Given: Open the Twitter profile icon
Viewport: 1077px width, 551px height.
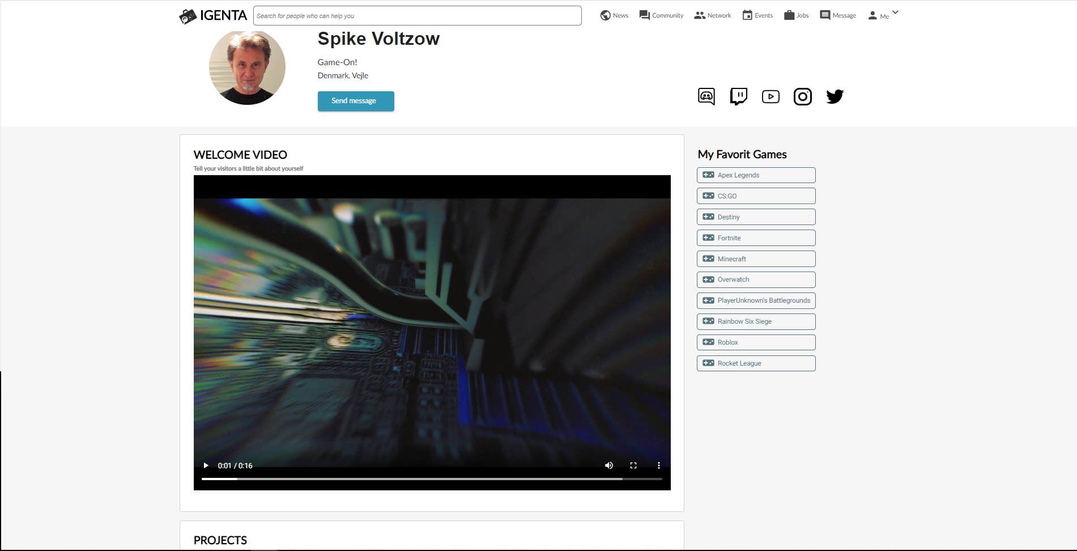Looking at the screenshot, I should coord(835,96).
